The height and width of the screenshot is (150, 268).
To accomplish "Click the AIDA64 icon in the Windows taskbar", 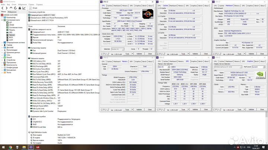I will pos(37,147).
